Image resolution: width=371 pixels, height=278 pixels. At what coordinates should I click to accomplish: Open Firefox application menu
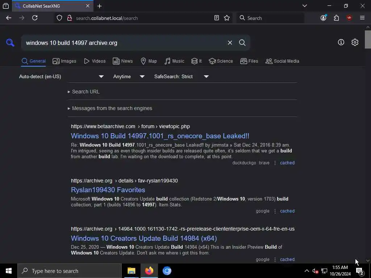pyautogui.click(x=362, y=18)
